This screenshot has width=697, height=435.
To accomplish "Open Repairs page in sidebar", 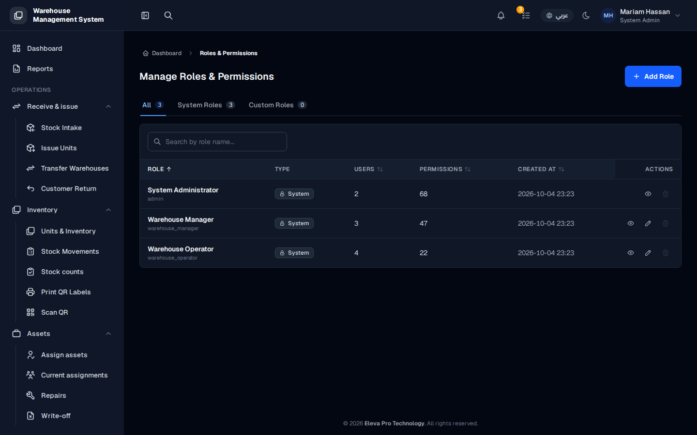I will click(x=69, y=395).
